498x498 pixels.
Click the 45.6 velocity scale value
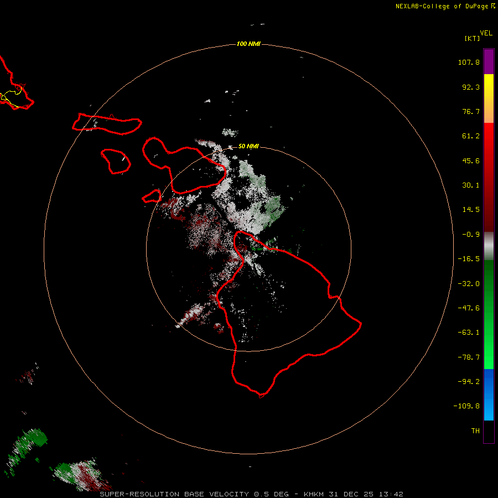[x=471, y=160]
